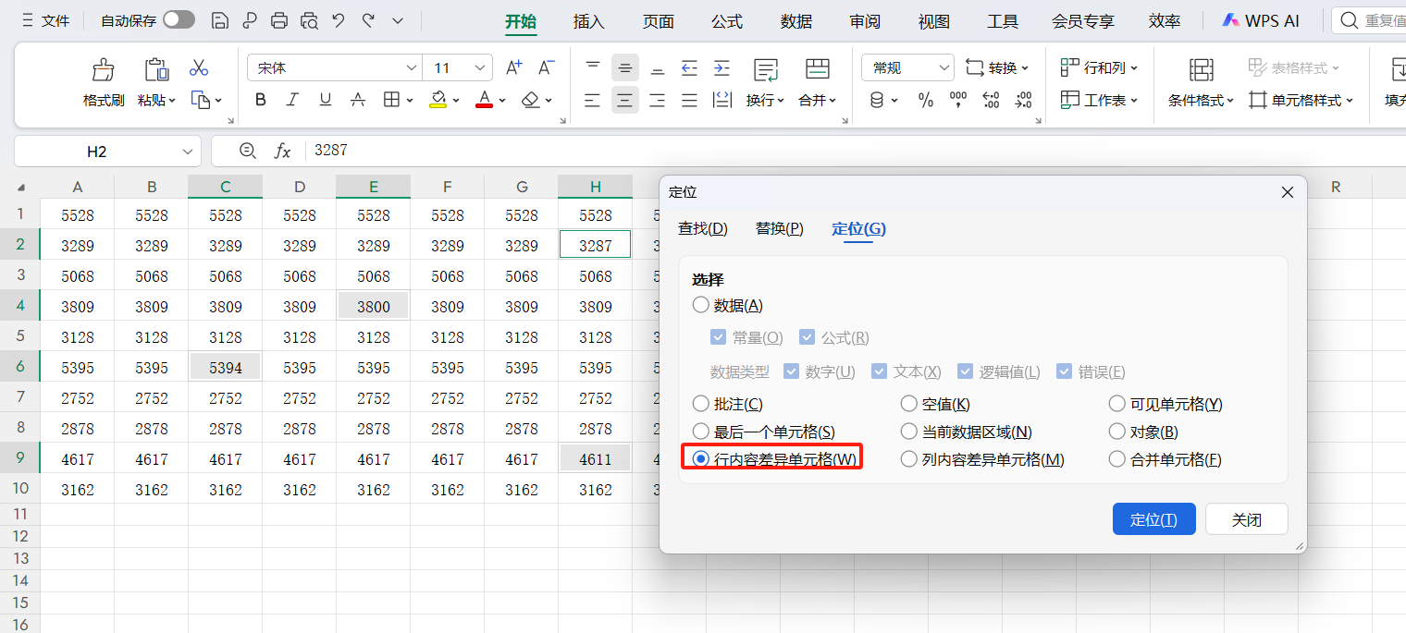Select the format painter tool
Screen dimensions: 1406x633
coord(102,83)
